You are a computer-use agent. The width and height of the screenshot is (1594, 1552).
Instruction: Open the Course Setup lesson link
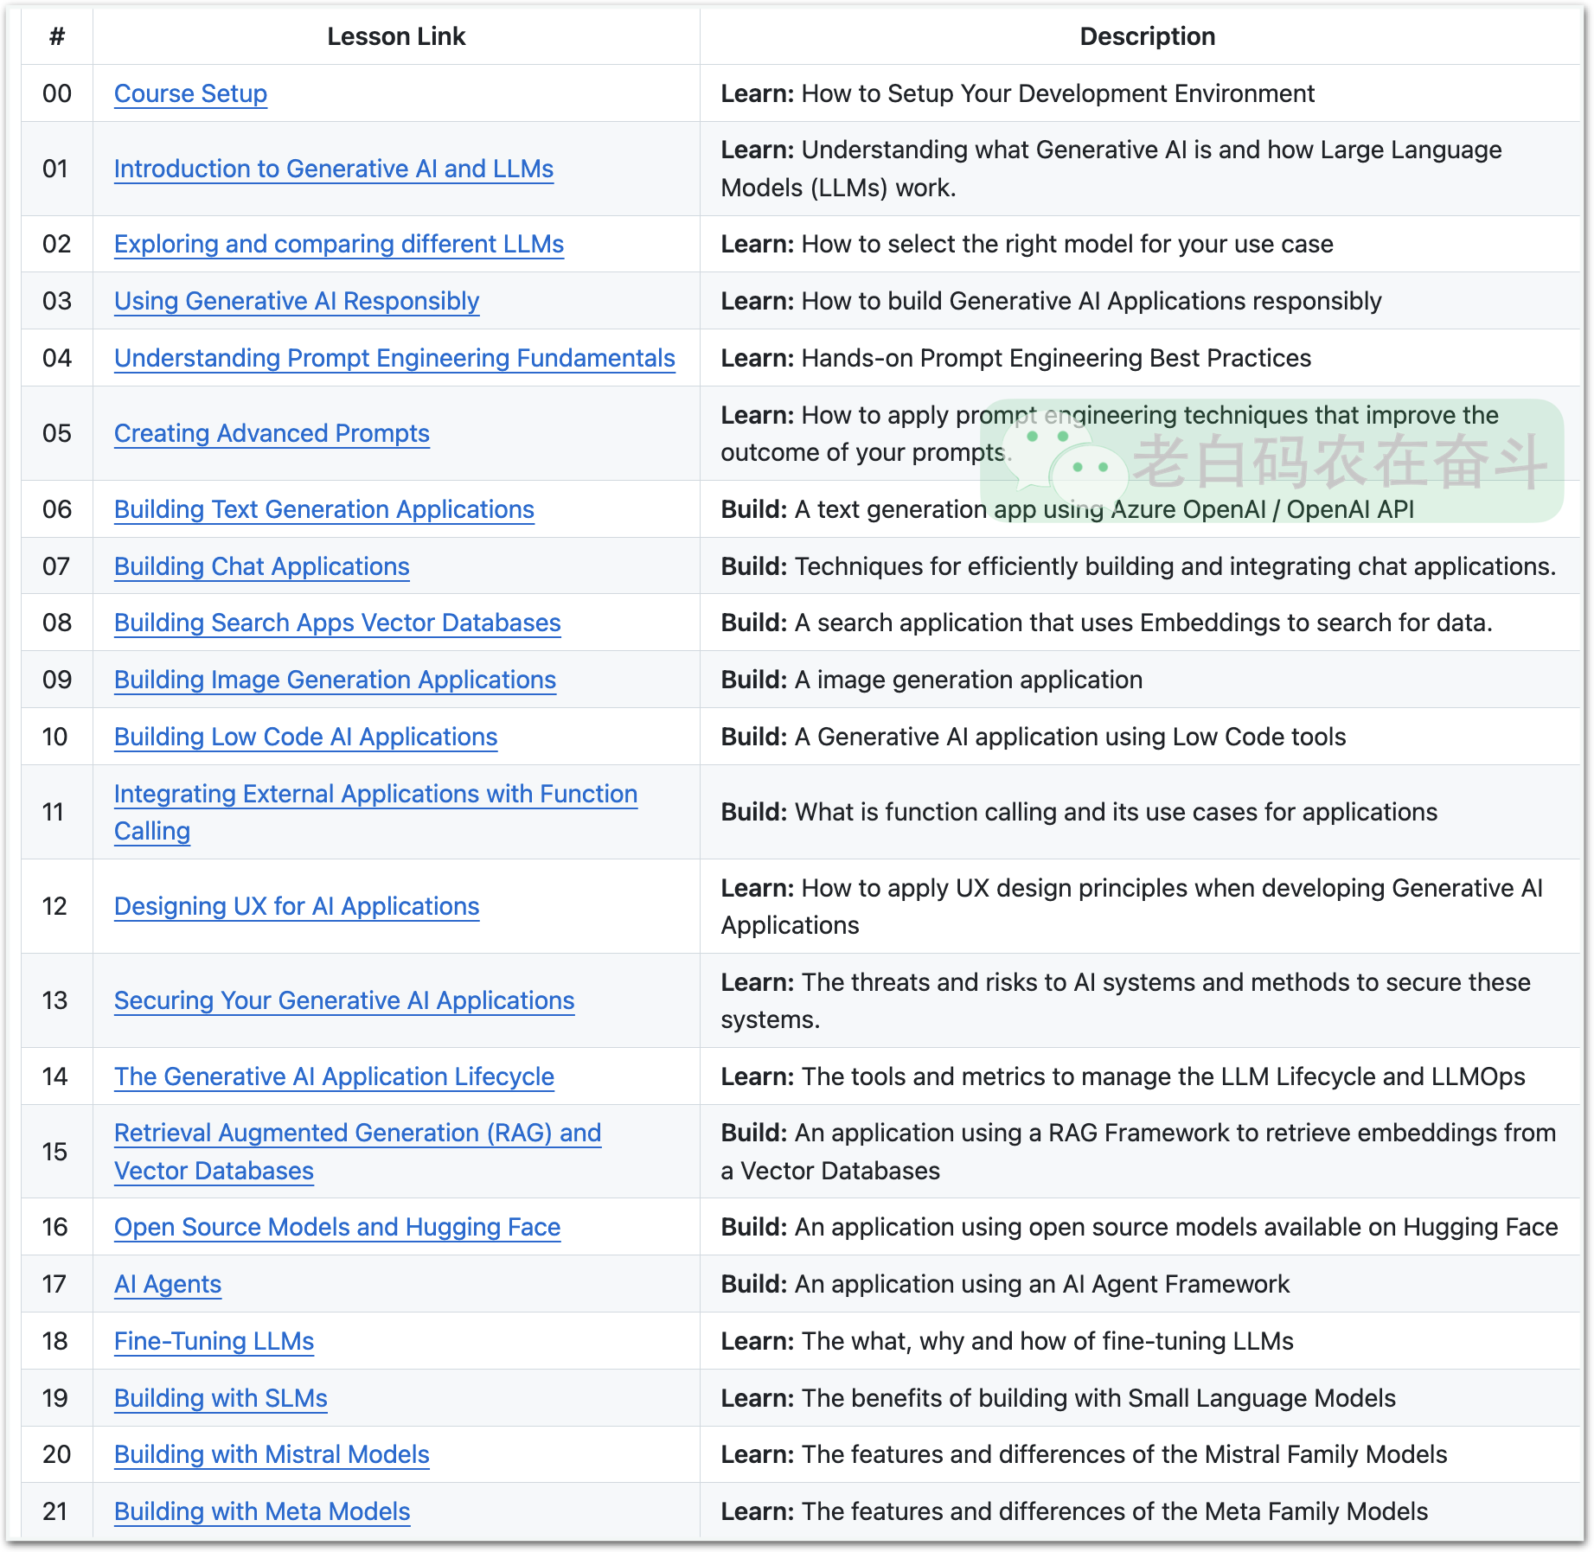coord(190,93)
